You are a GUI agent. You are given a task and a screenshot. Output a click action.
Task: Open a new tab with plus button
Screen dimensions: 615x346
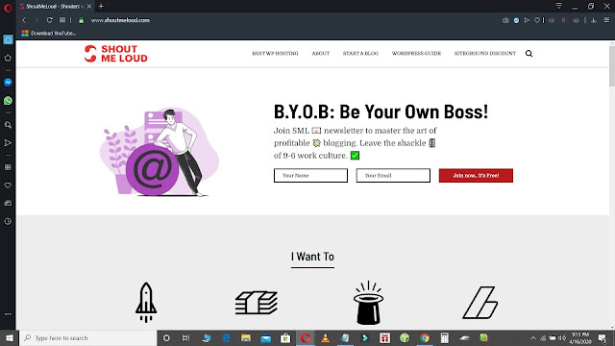point(101,7)
